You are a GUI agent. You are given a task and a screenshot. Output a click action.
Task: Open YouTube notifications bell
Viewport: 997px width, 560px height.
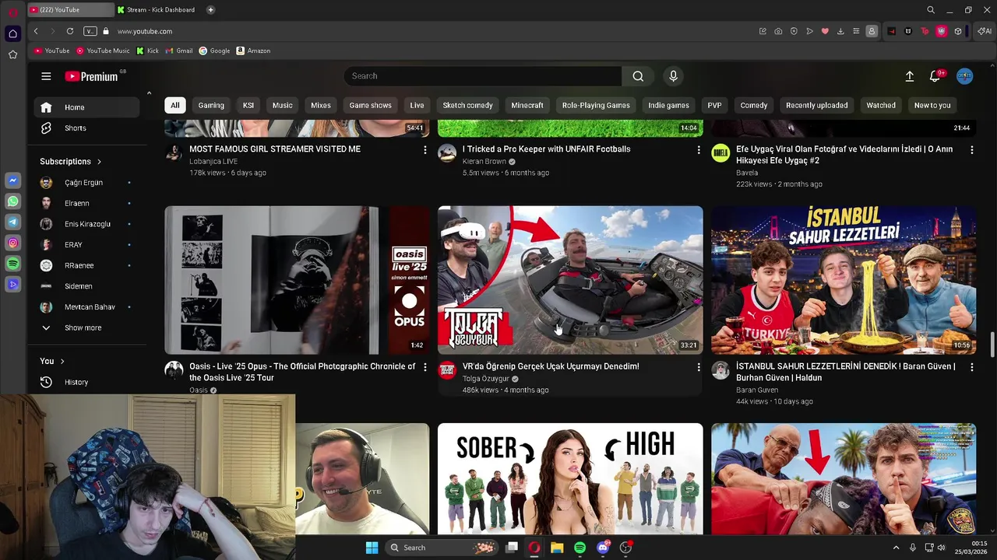point(935,76)
